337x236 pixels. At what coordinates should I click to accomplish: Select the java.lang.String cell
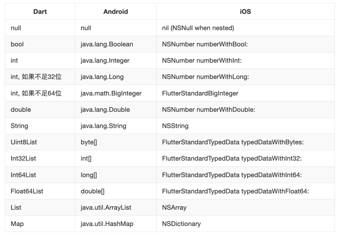[116, 126]
